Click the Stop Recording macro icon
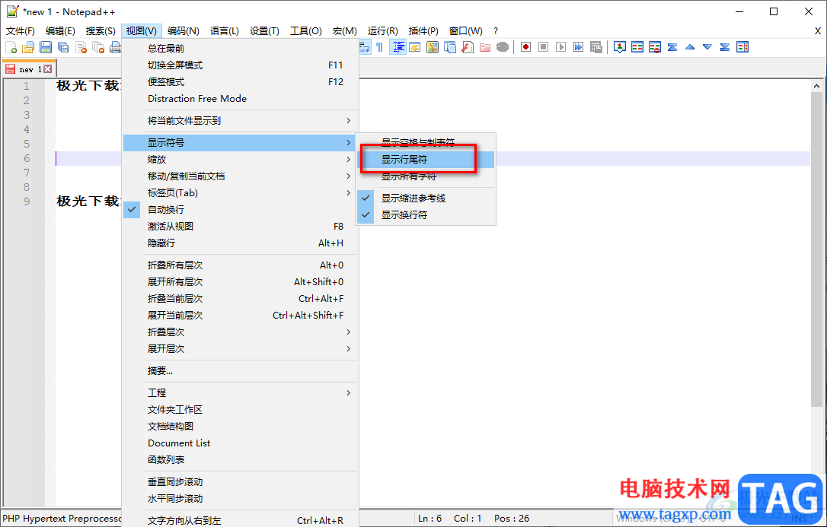The height and width of the screenshot is (527, 827). [x=543, y=47]
